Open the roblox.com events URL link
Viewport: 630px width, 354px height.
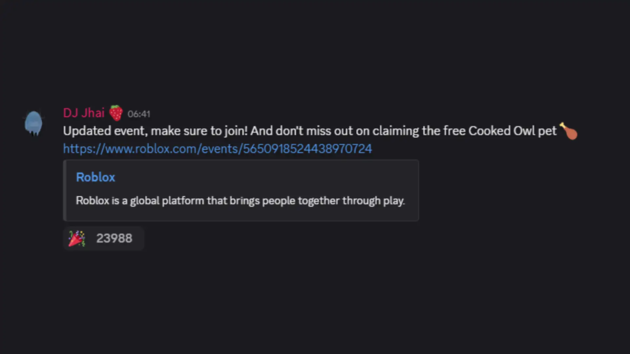(217, 149)
